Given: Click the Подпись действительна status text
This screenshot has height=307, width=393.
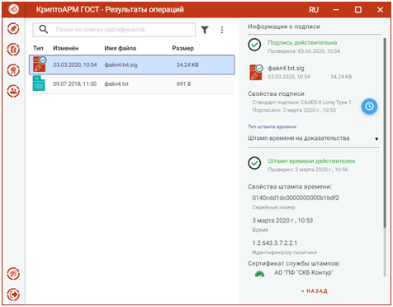Looking at the screenshot, I should click(302, 42).
